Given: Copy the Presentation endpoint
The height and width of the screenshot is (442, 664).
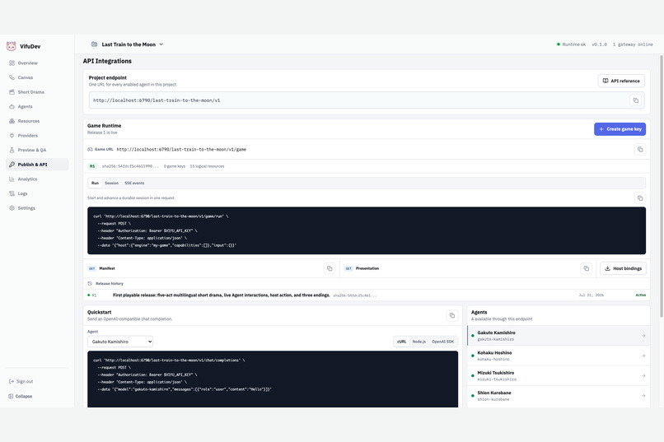Looking at the screenshot, I should click(x=586, y=268).
